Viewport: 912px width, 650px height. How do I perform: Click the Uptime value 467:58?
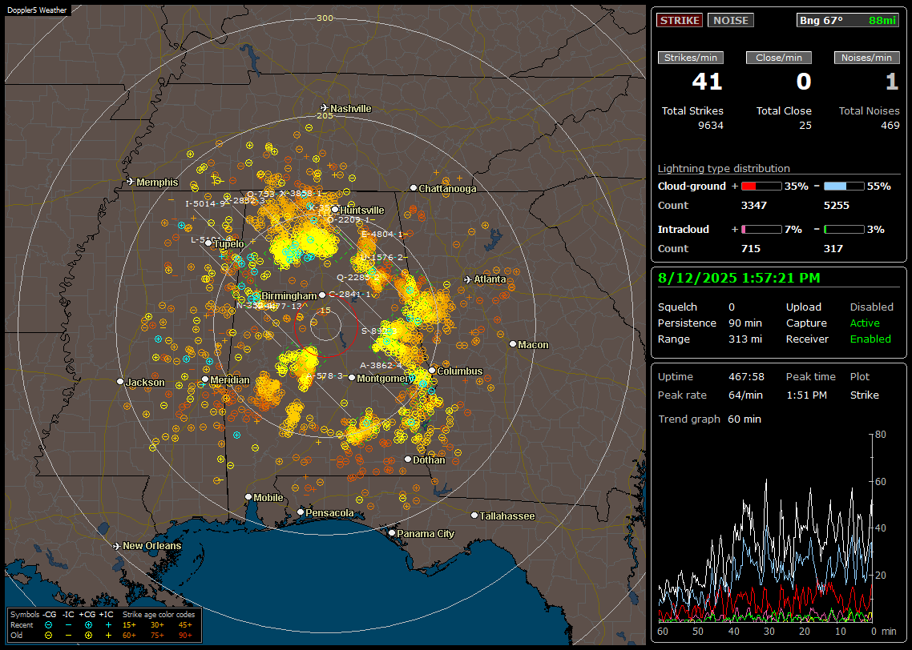pos(746,377)
